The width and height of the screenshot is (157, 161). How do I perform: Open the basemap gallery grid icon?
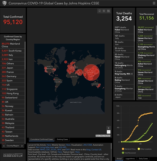[108, 11]
